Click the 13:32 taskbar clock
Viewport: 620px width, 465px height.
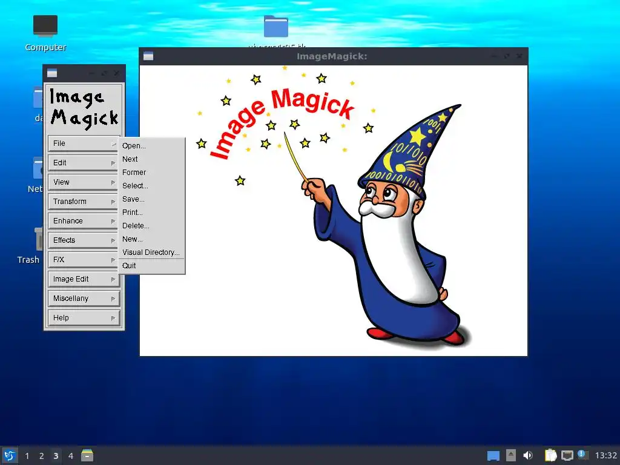(x=605, y=455)
